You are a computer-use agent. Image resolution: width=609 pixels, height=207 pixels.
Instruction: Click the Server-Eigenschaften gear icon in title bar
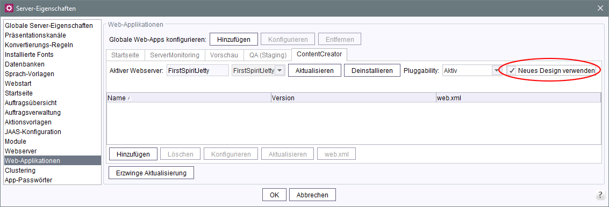pyautogui.click(x=9, y=8)
